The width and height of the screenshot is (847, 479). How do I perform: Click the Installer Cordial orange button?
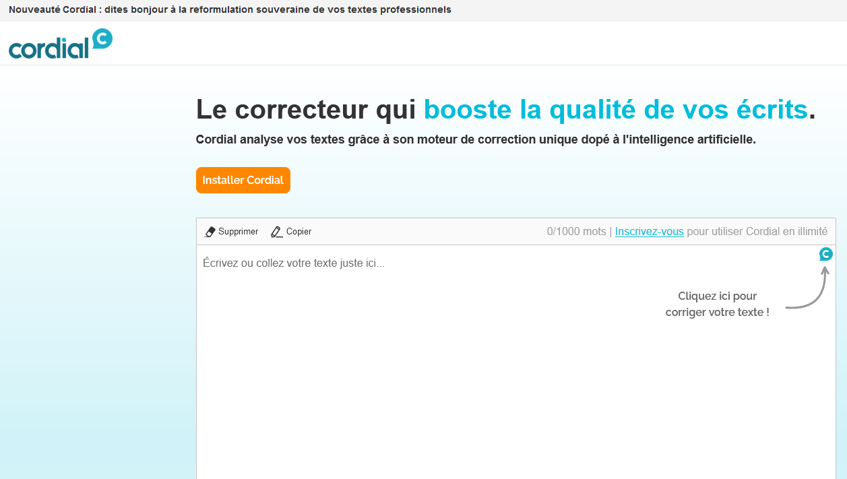click(x=243, y=181)
